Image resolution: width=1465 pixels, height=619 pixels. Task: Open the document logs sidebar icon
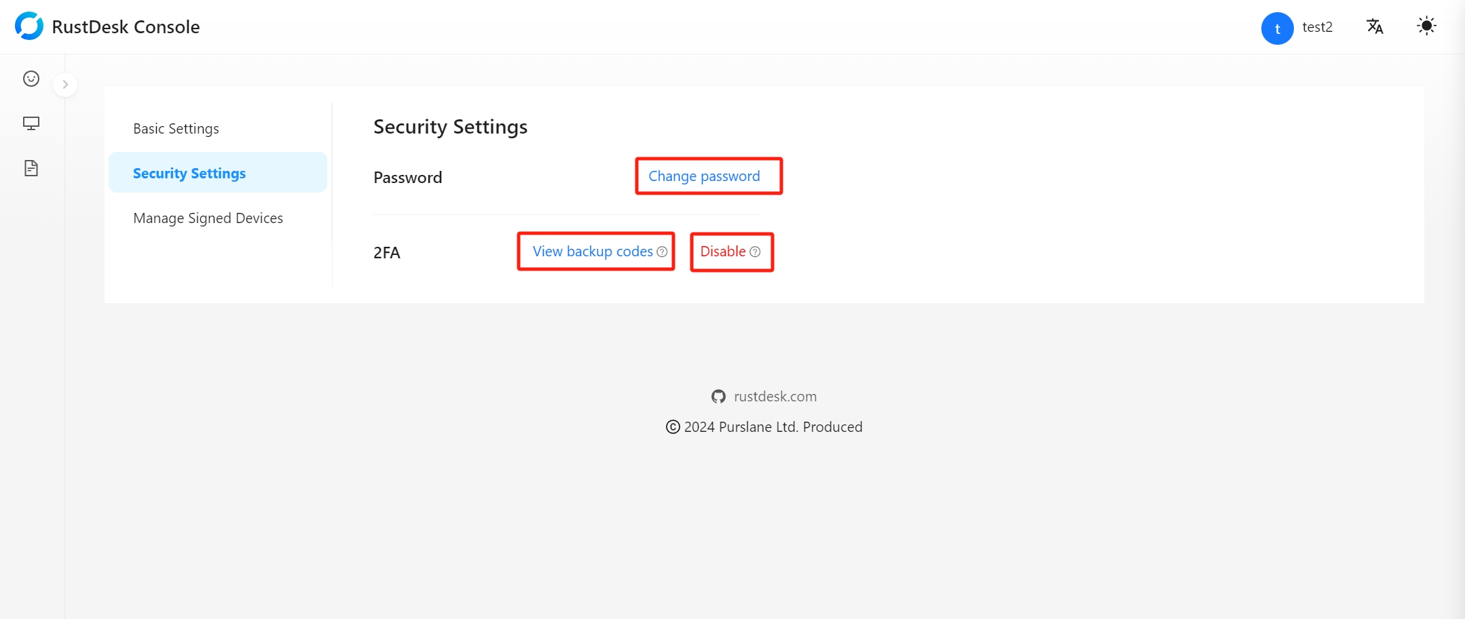pos(31,168)
